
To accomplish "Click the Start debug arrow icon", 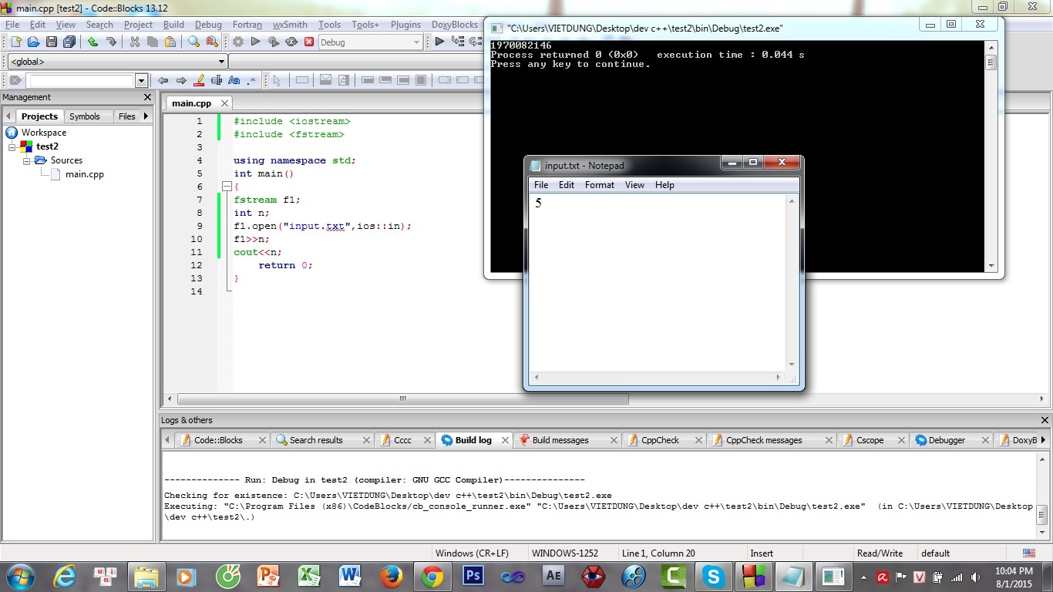I will (439, 42).
